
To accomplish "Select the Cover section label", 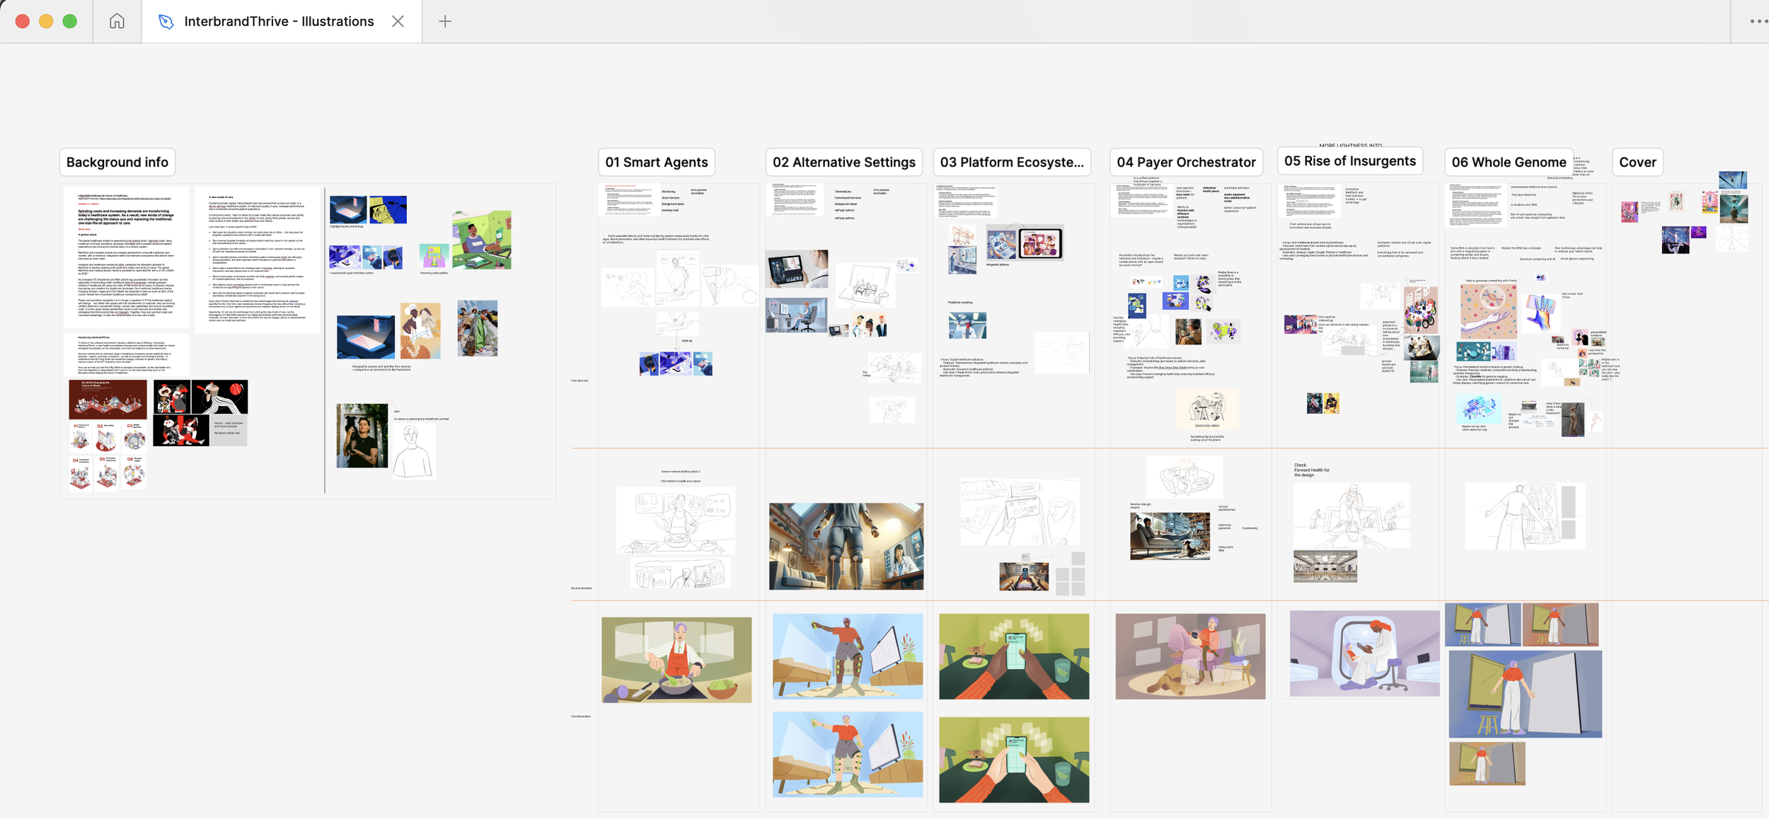I will pyautogui.click(x=1637, y=162).
